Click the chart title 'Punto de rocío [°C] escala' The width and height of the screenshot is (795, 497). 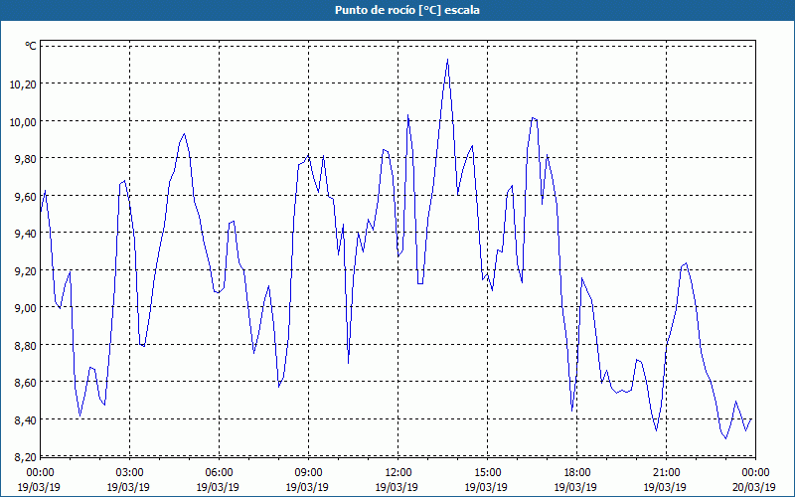click(x=407, y=10)
